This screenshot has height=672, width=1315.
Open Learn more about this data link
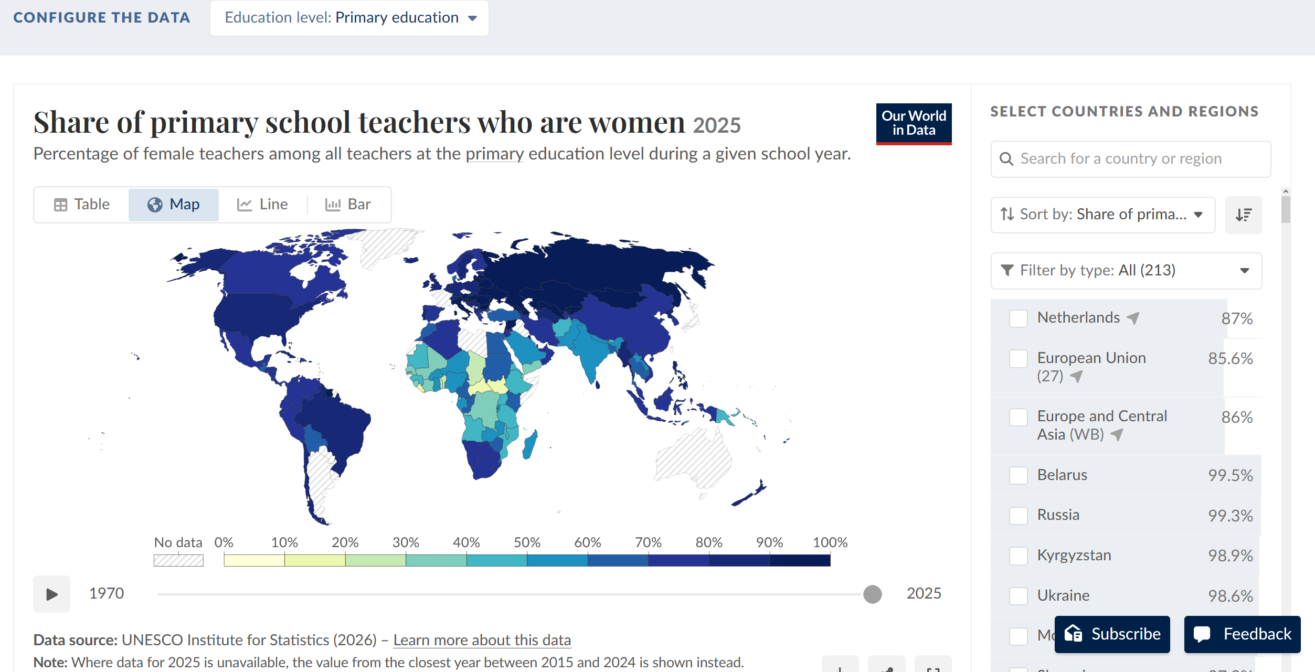[482, 640]
